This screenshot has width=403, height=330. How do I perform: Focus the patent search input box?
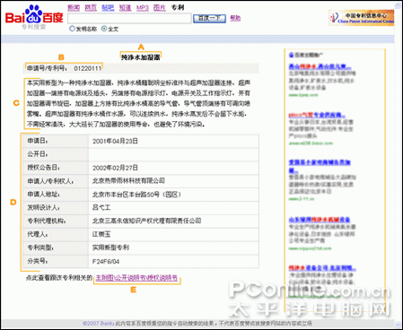pos(129,19)
